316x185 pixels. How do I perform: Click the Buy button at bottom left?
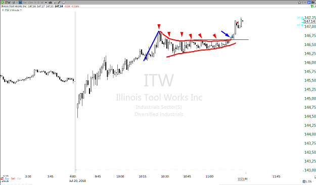click(7, 178)
